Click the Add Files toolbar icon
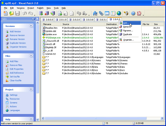The height and width of the screenshot is (126, 166). [60, 13]
